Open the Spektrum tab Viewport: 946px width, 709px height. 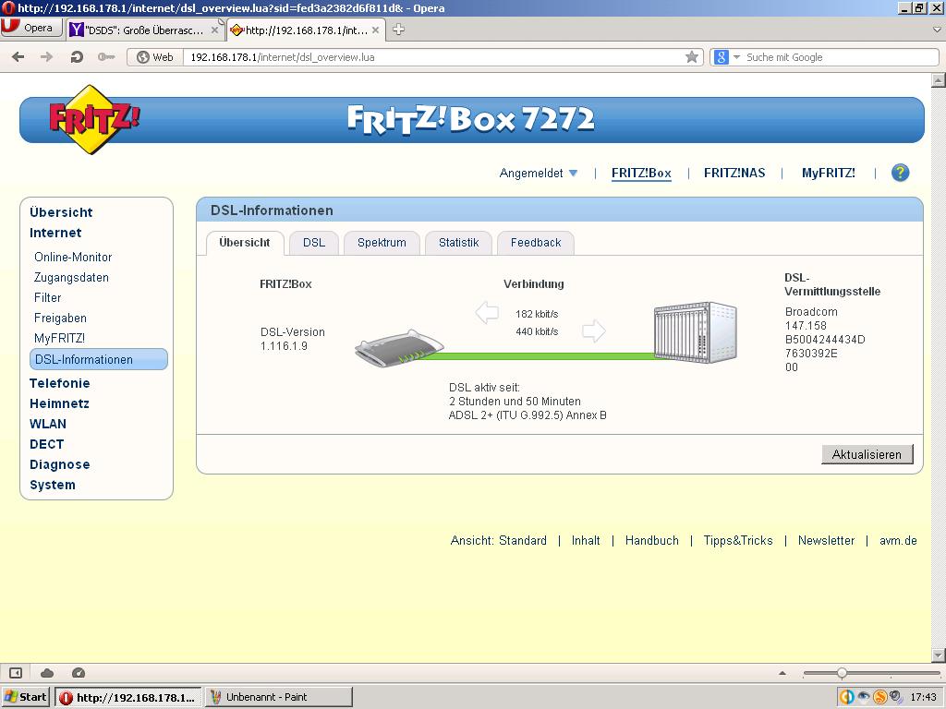coord(382,243)
